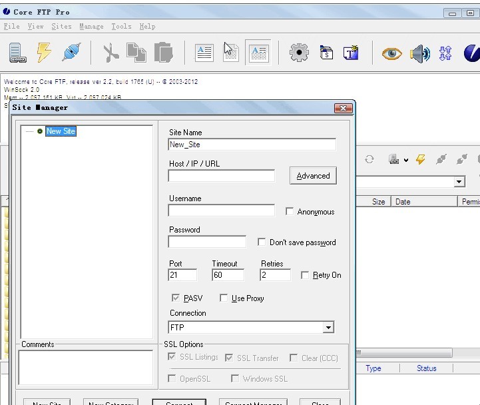Click the Site Name input field

tap(252, 145)
